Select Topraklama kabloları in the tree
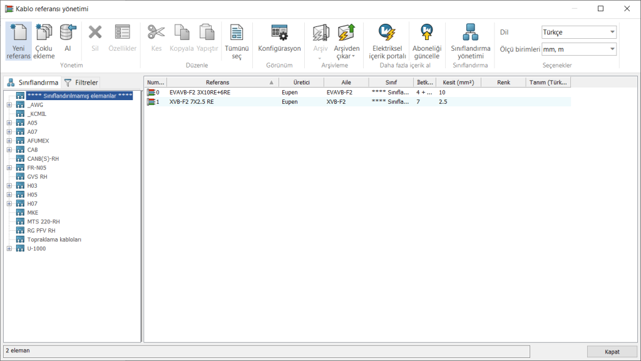The height and width of the screenshot is (361, 641). click(54, 240)
